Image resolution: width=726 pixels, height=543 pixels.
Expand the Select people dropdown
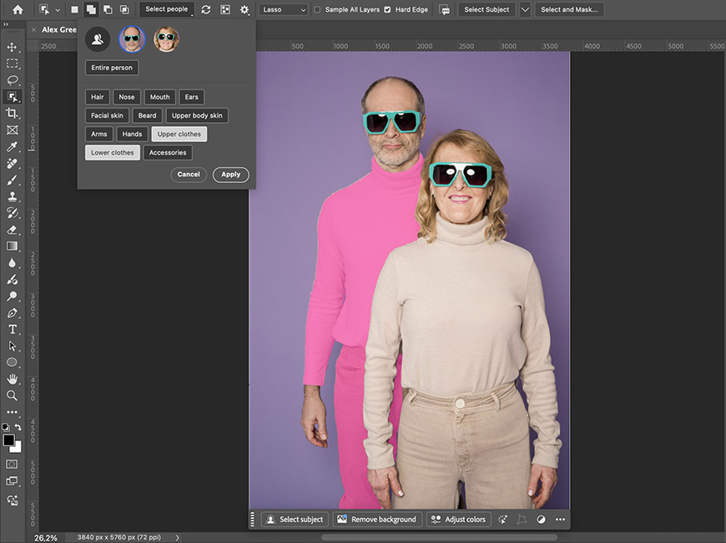pos(167,9)
